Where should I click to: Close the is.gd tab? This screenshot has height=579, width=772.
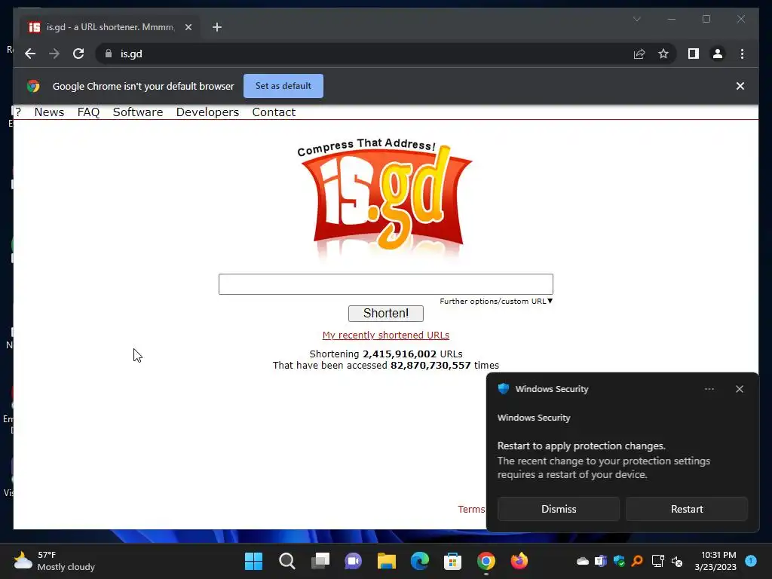[x=188, y=27]
